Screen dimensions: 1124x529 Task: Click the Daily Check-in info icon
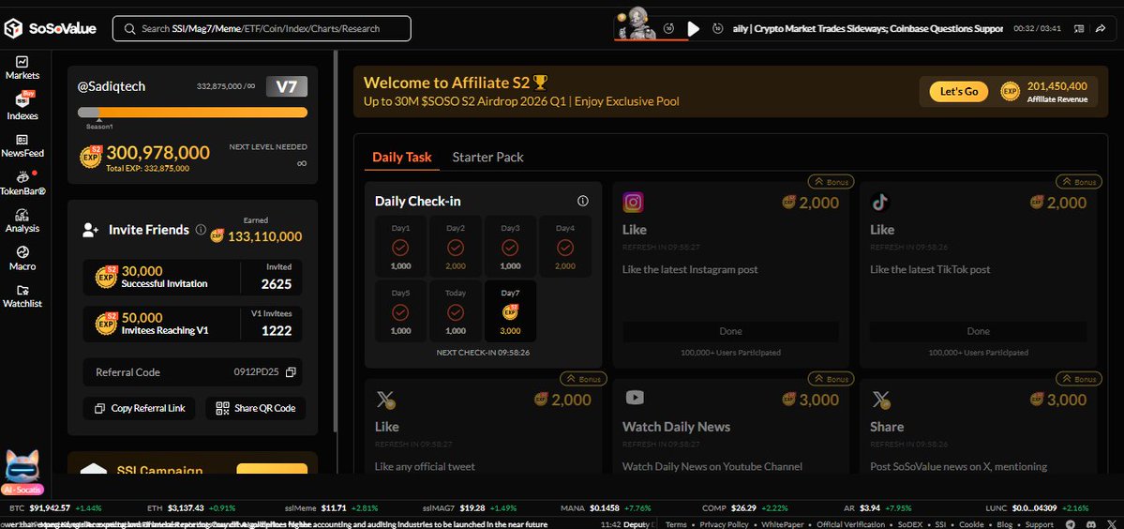click(x=583, y=202)
